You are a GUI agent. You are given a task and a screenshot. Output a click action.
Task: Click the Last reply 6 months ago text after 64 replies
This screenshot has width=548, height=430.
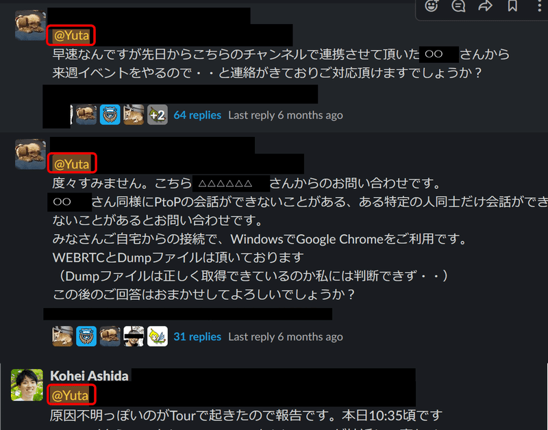[286, 115]
